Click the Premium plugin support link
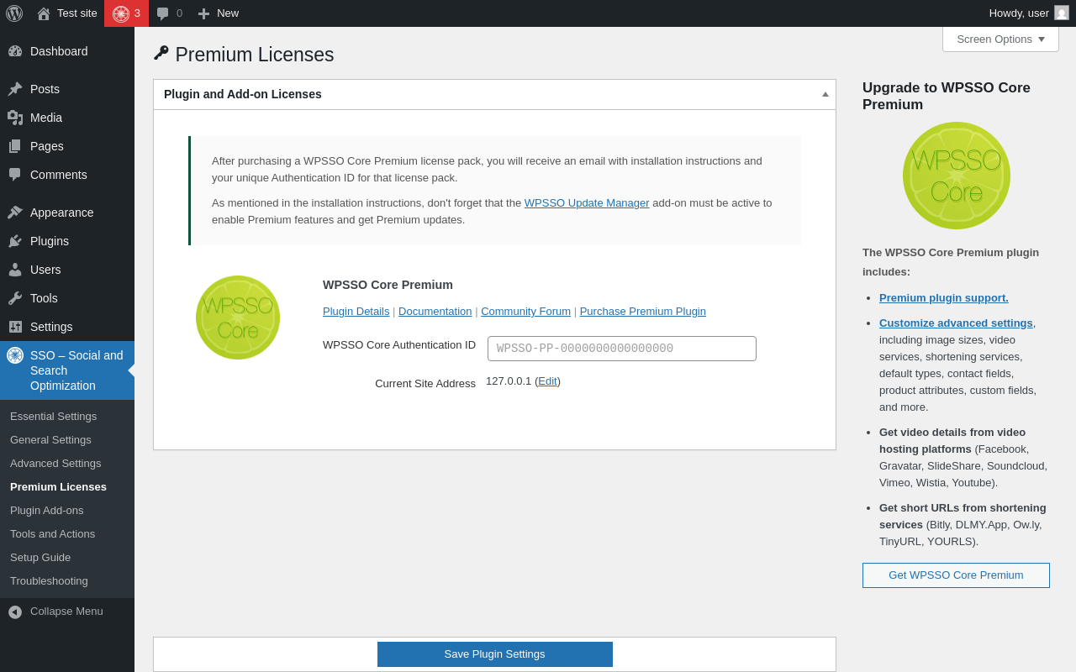1076x672 pixels. (944, 297)
